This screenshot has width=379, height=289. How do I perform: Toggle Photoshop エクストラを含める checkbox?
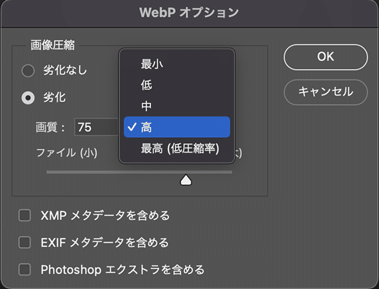pyautogui.click(x=25, y=270)
